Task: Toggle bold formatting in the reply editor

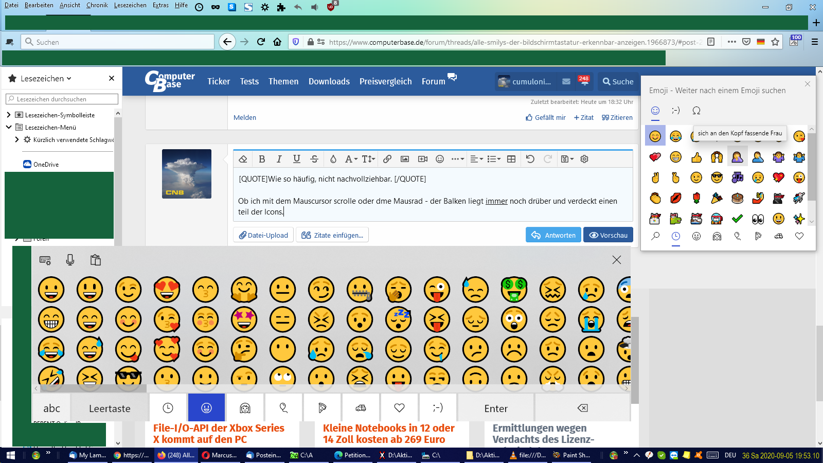Action: pos(262,159)
